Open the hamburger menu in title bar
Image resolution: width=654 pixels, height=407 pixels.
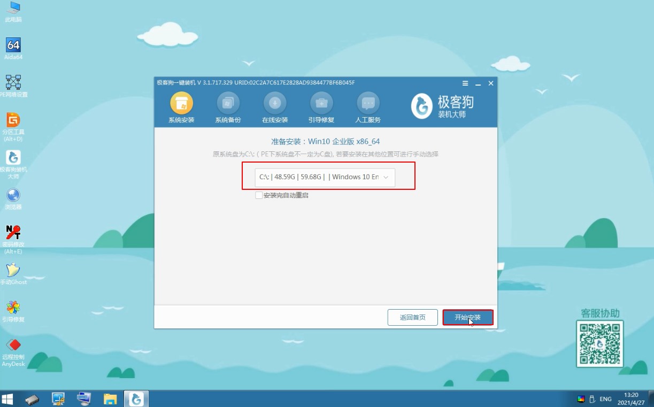pos(465,83)
